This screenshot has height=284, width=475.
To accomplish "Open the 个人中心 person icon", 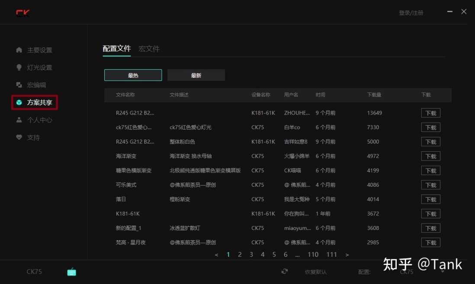I will [x=19, y=120].
